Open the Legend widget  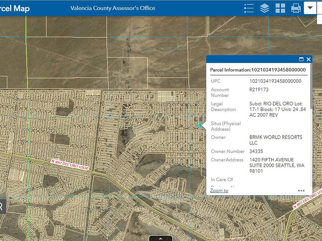pyautogui.click(x=249, y=8)
